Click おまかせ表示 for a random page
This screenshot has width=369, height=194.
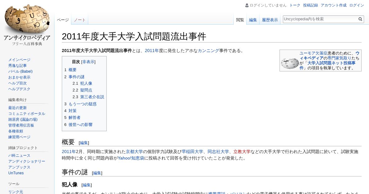tap(19, 77)
